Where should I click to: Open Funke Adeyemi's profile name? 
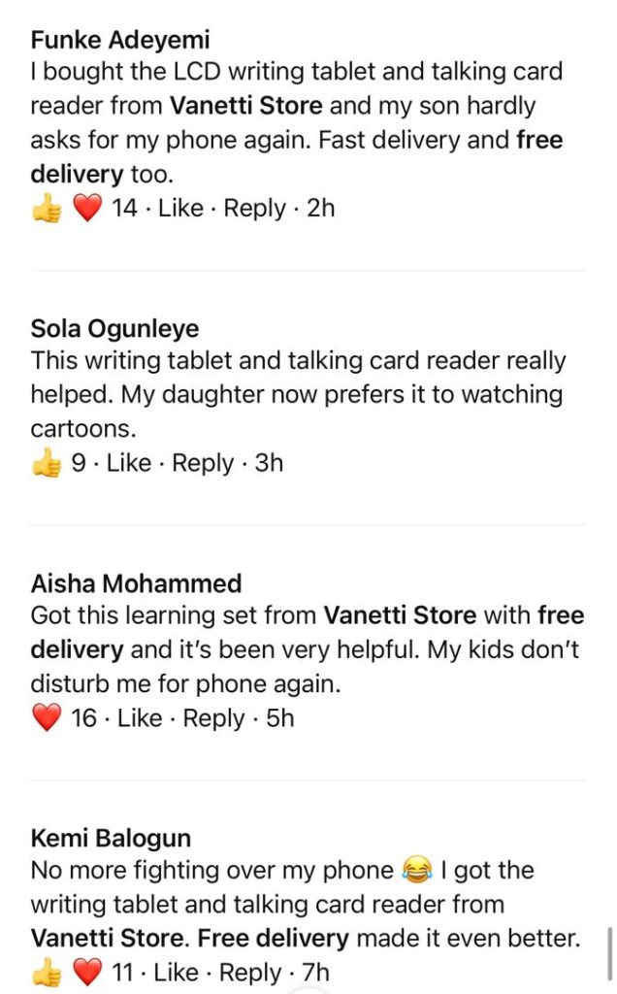click(120, 40)
